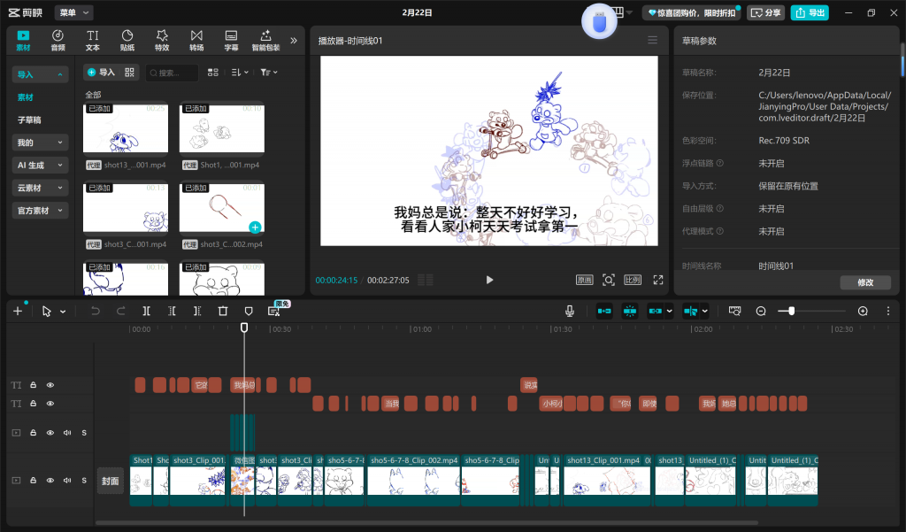
Task: Expand the AI 生成 sidebar section
Action: click(x=41, y=165)
